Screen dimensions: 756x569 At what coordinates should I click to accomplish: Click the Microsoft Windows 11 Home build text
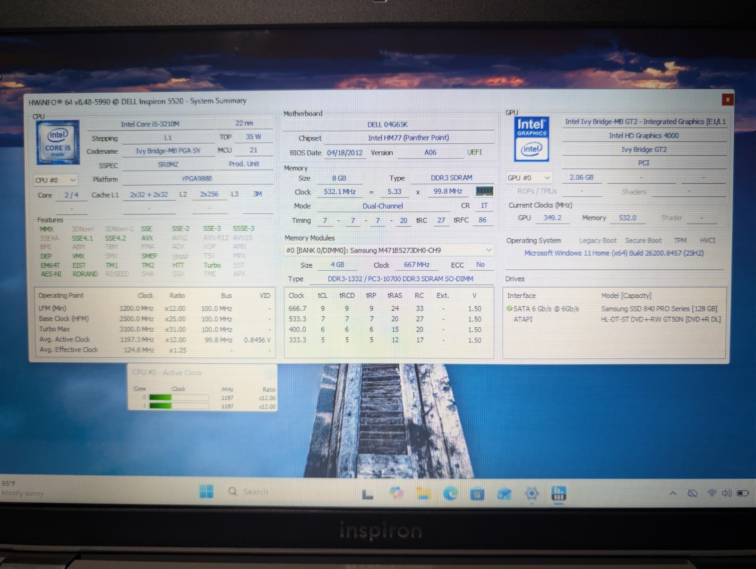614,253
